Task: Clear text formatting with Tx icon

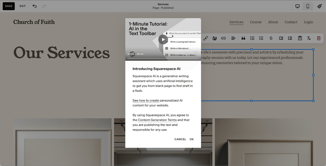Action: (309, 38)
